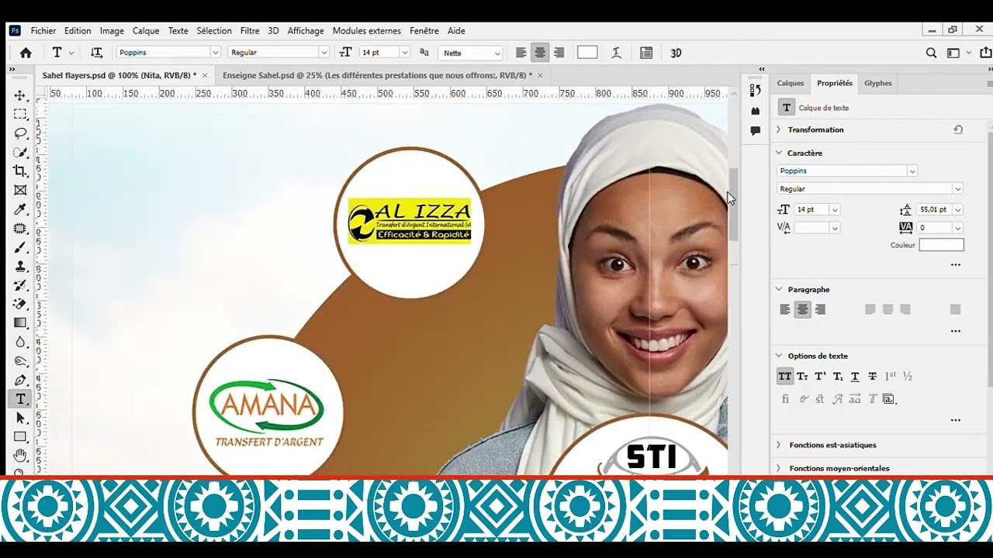Viewport: 993px width, 558px height.
Task: Expand Fonctions est-asiatiques section
Action: click(x=779, y=445)
